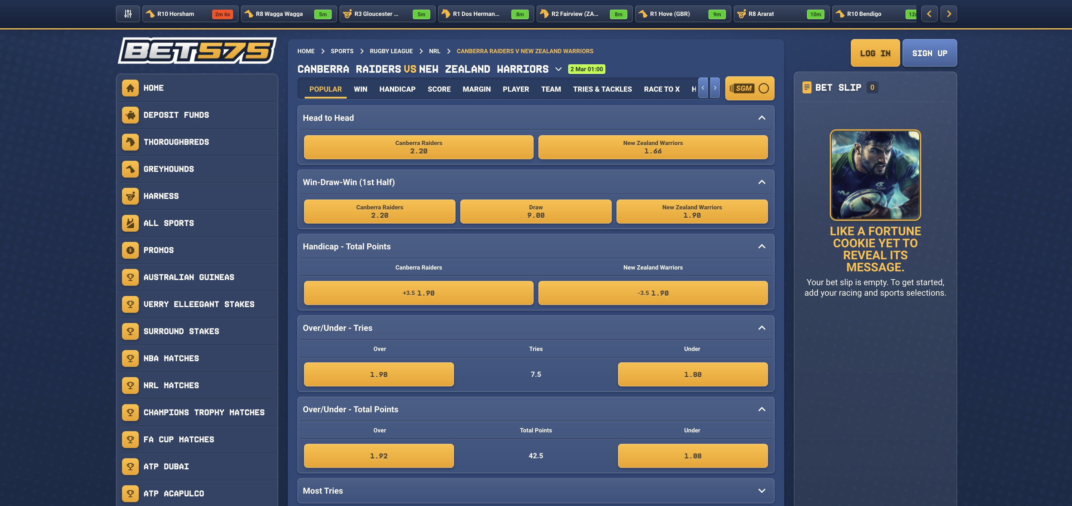Click the Bet Slip document icon

(806, 87)
